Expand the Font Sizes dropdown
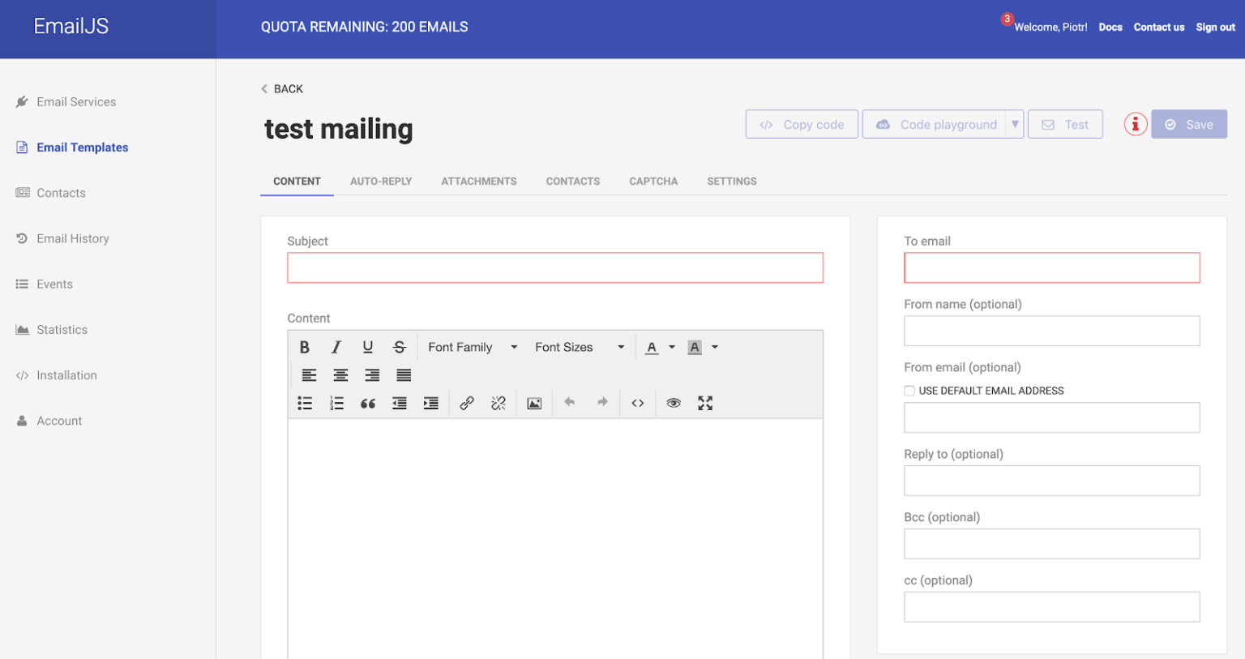The height and width of the screenshot is (659, 1245). 579,347
